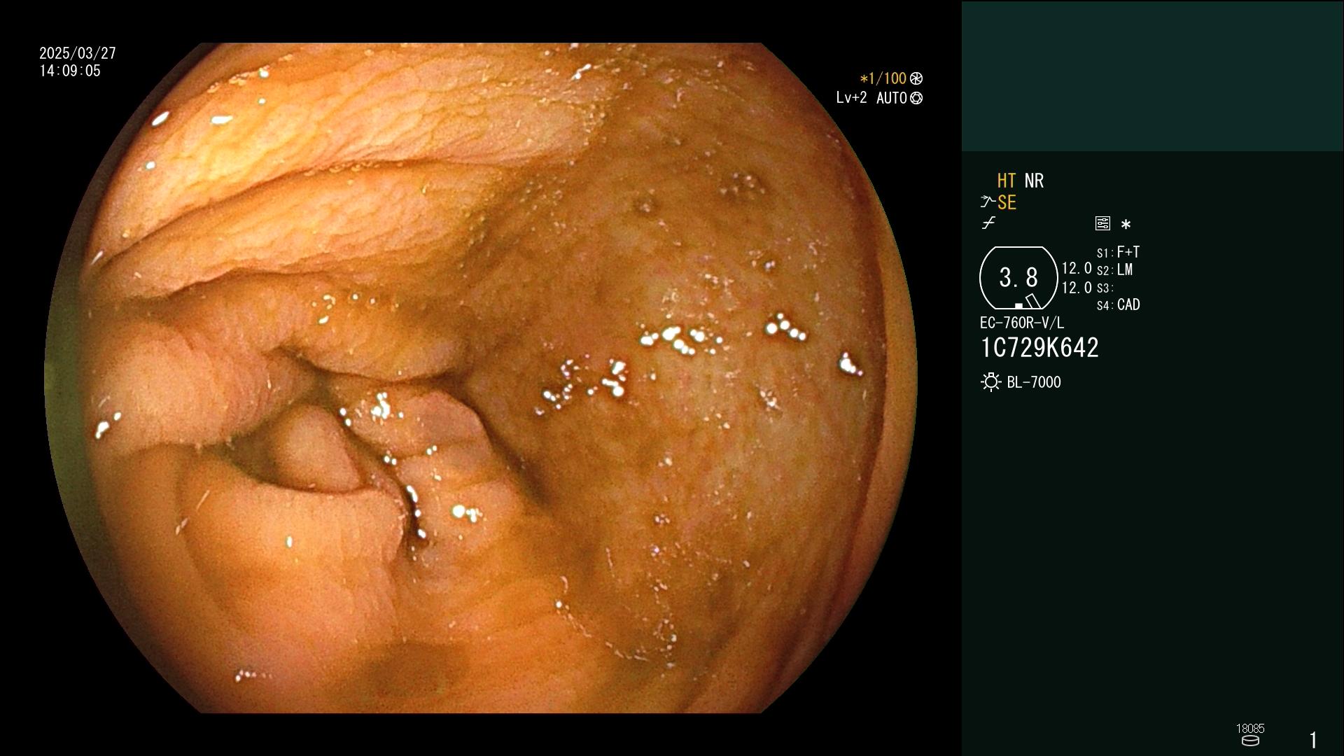
Task: Click the S1: F+T switch assignment
Action: tap(1118, 252)
